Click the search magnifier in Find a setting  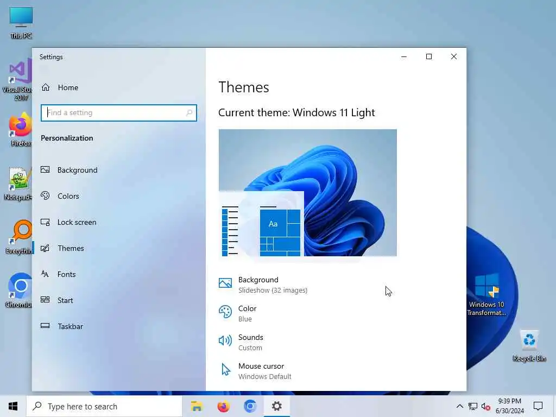point(189,113)
